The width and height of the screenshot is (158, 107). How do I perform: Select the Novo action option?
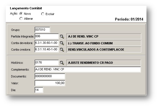click(21, 14)
